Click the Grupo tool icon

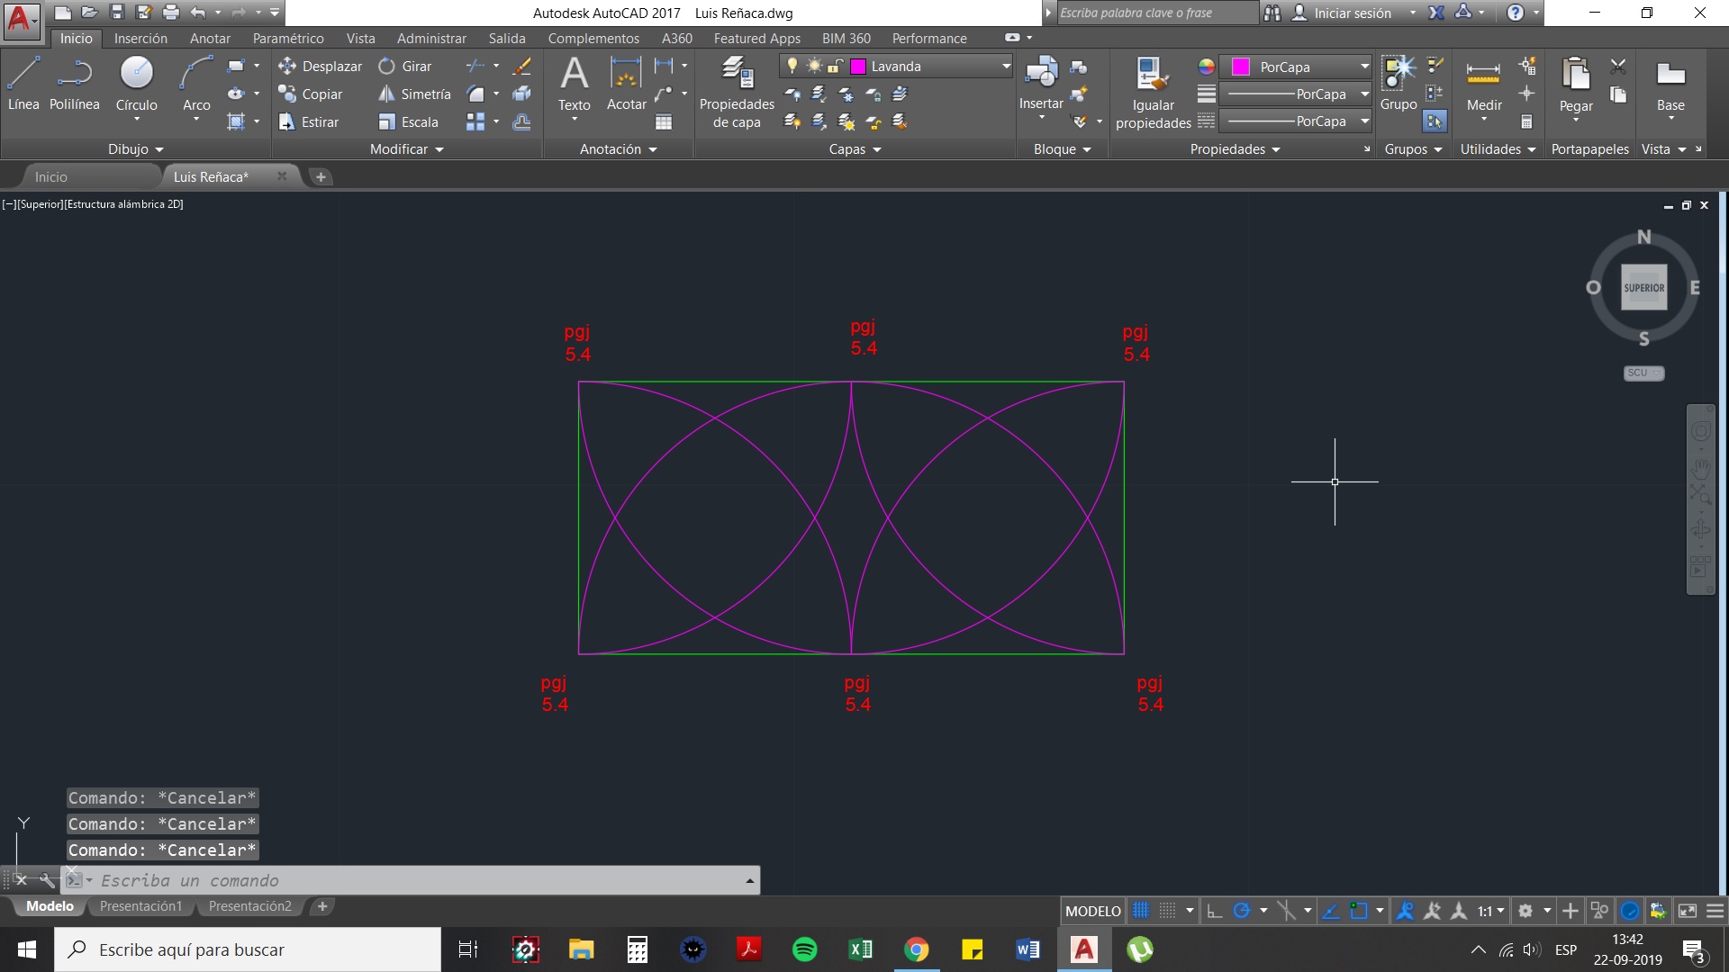(x=1399, y=84)
